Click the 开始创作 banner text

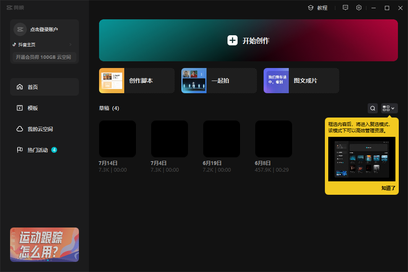(x=256, y=41)
